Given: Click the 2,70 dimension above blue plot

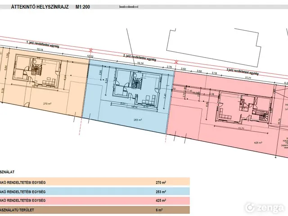Looking at the screenshot, I should (169, 67).
